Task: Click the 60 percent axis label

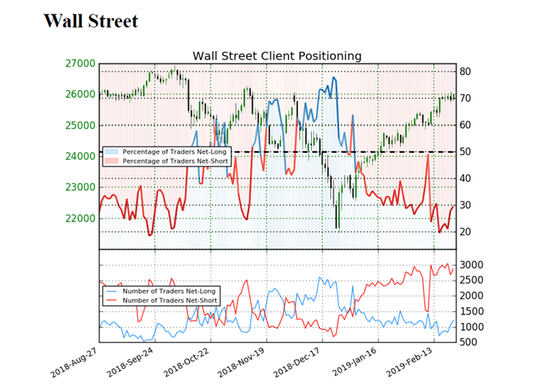Action: (465, 125)
